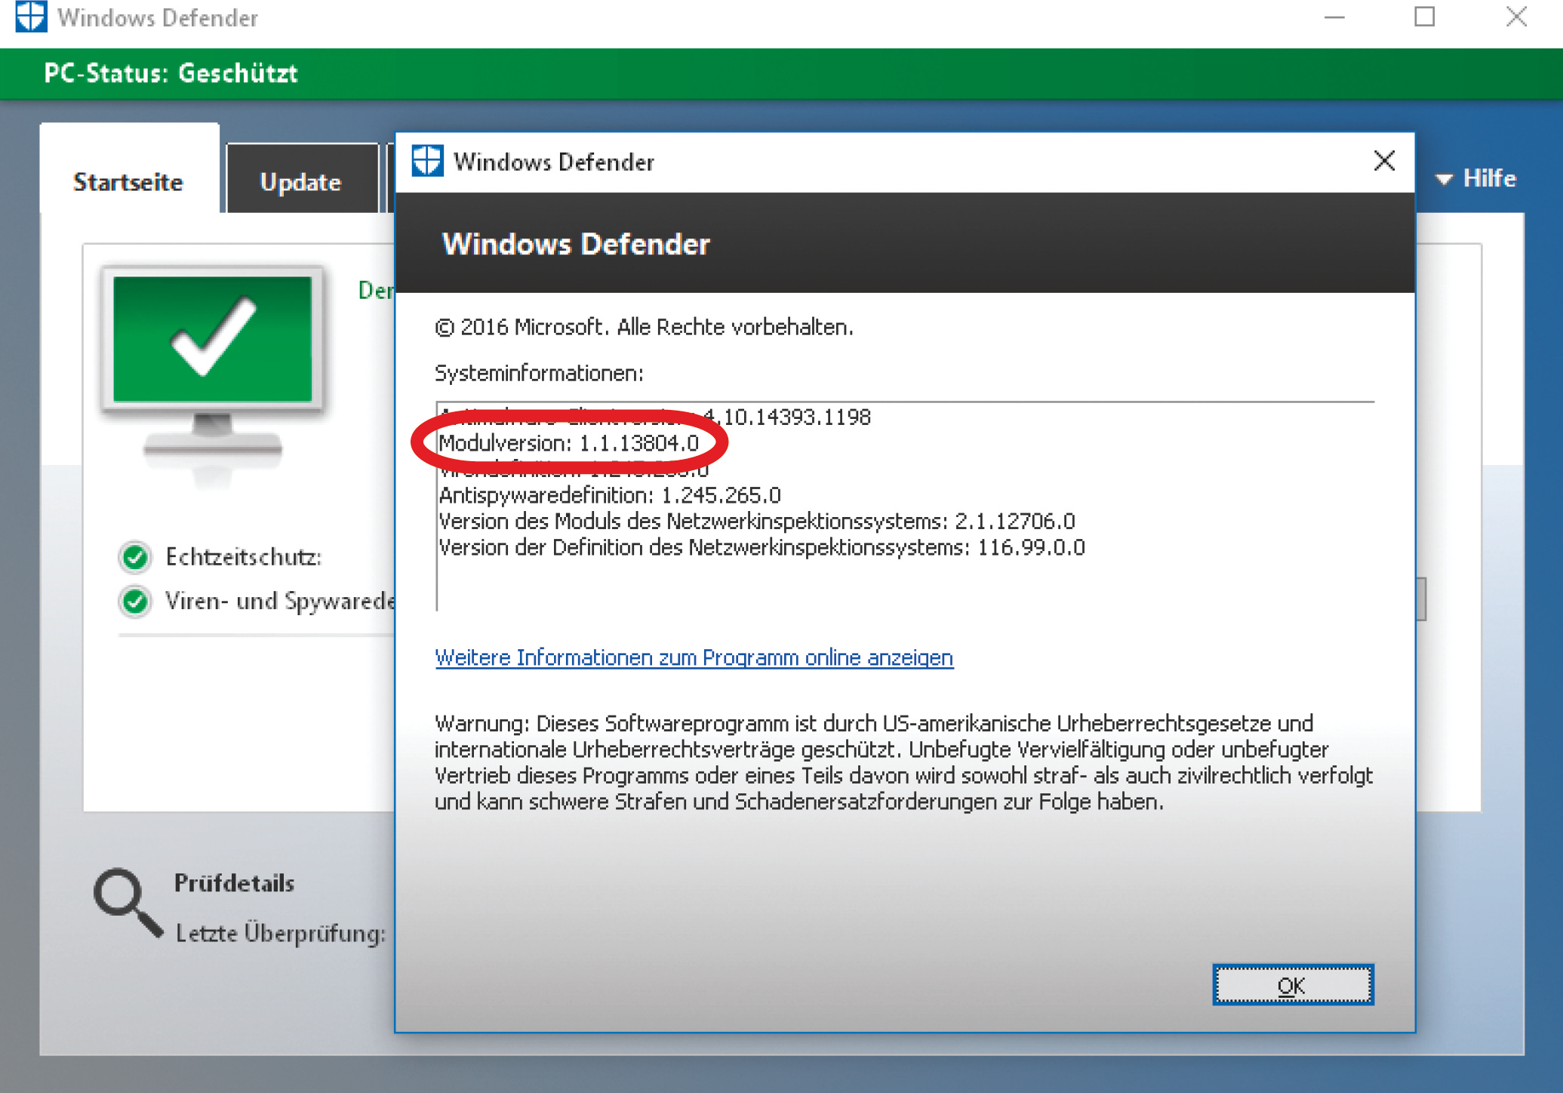Click the green checkmark monitor status icon

coord(212,340)
